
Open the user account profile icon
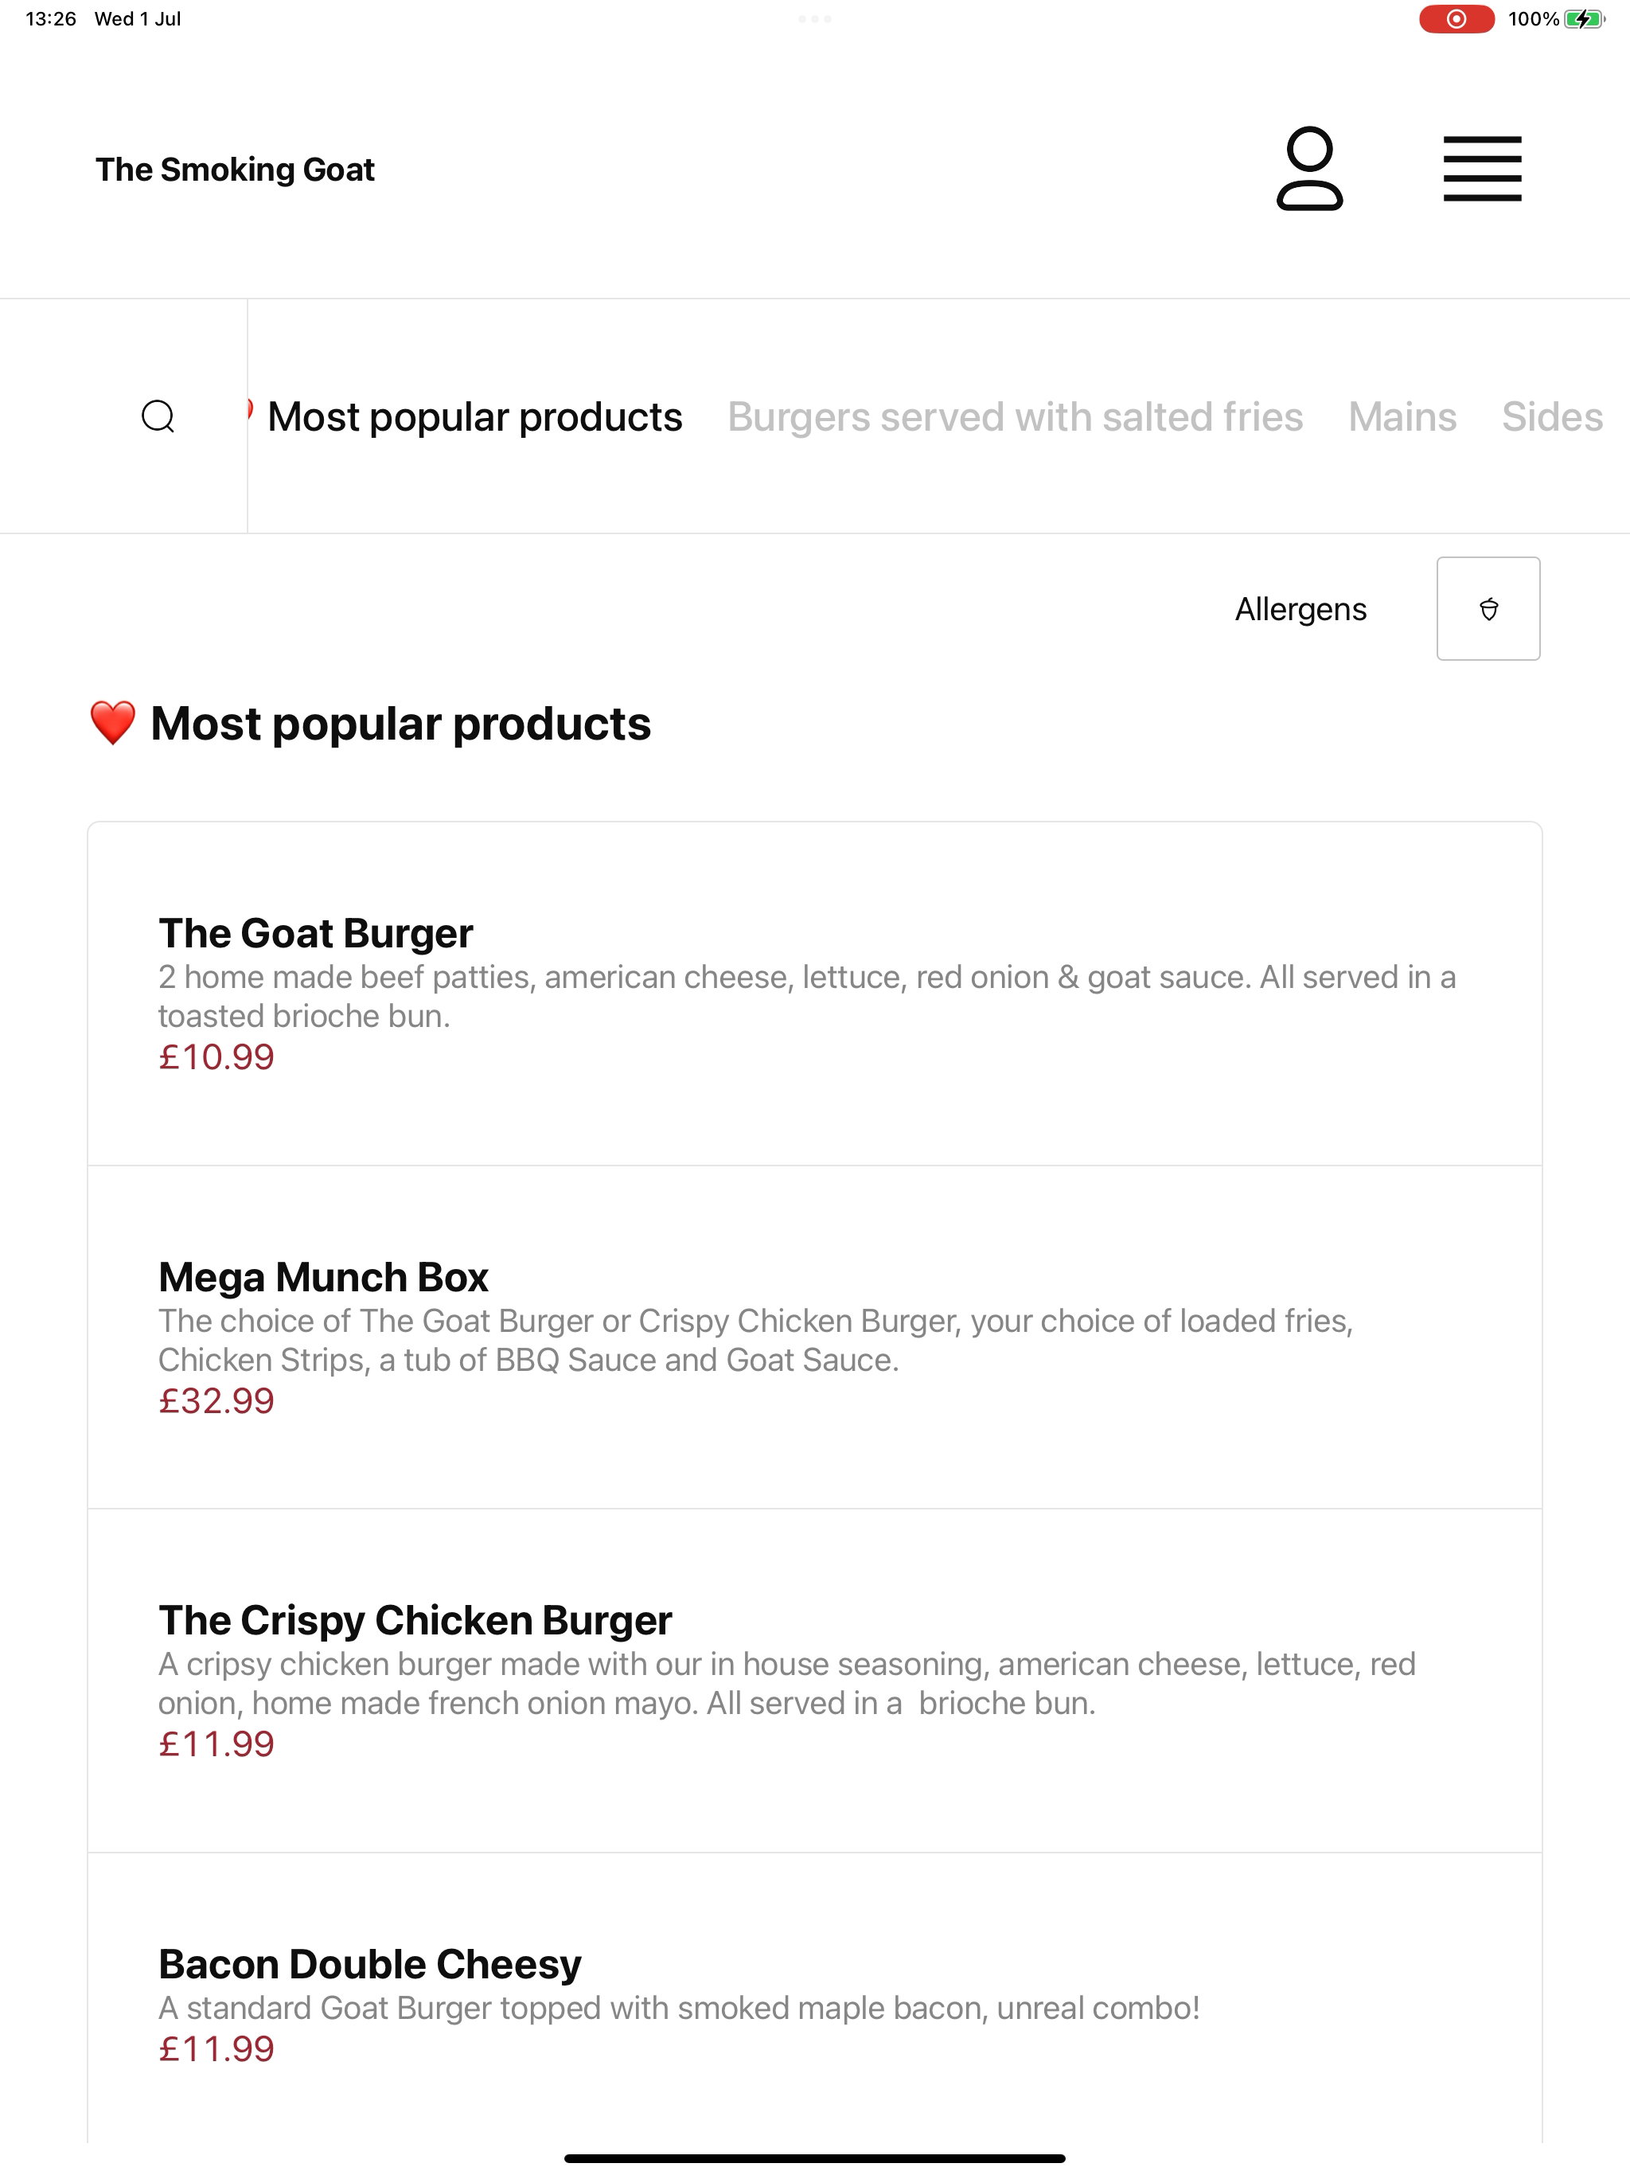click(x=1309, y=169)
